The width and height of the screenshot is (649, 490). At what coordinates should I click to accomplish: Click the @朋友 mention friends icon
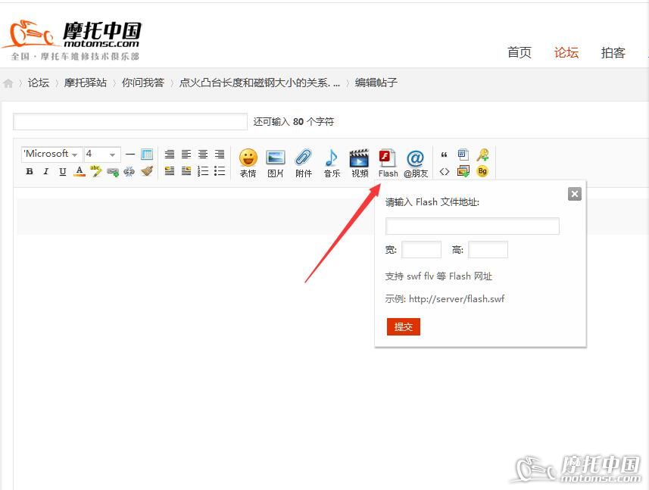coord(415,161)
